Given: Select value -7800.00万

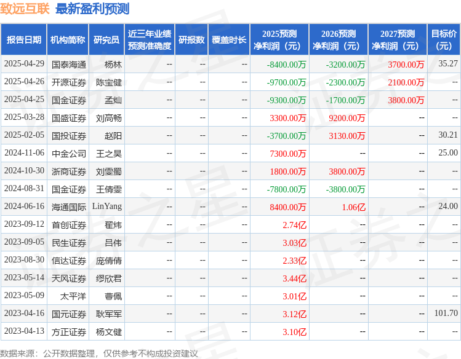Looking at the screenshot, I should pyautogui.click(x=286, y=189).
